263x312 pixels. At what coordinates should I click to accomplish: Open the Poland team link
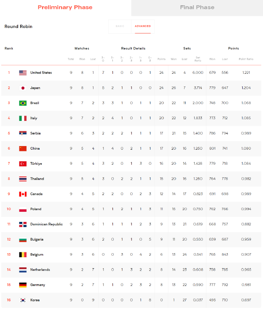click(x=36, y=209)
